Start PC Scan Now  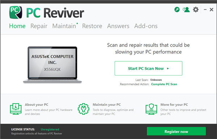pos(148,68)
